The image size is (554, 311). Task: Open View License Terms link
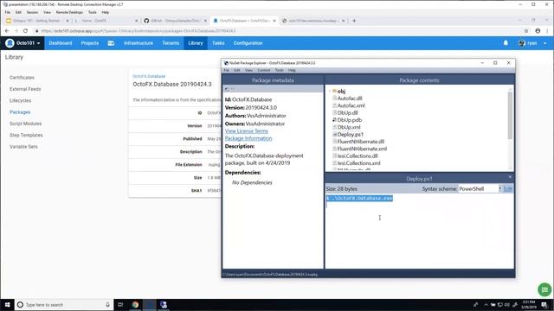246,131
